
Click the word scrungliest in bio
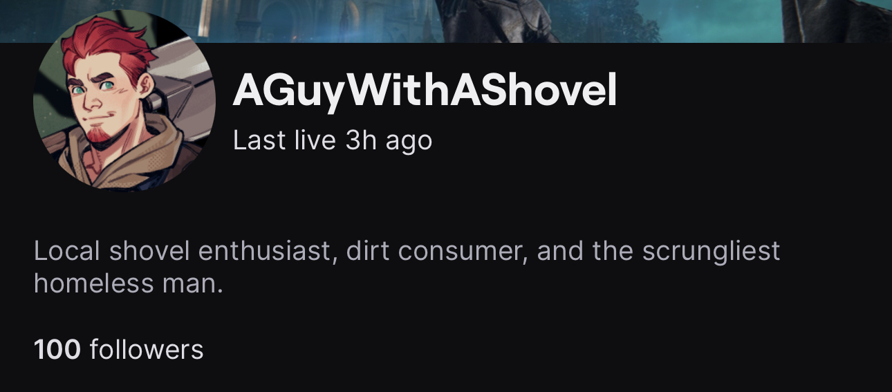pyautogui.click(x=711, y=251)
